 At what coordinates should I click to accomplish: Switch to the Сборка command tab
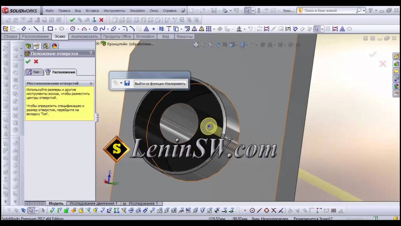[x=10, y=36]
